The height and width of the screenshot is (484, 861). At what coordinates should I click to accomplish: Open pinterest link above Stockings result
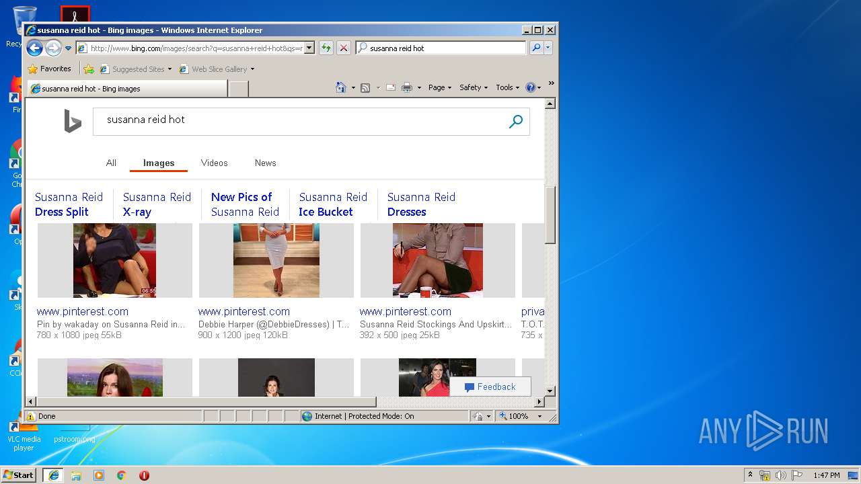(406, 311)
